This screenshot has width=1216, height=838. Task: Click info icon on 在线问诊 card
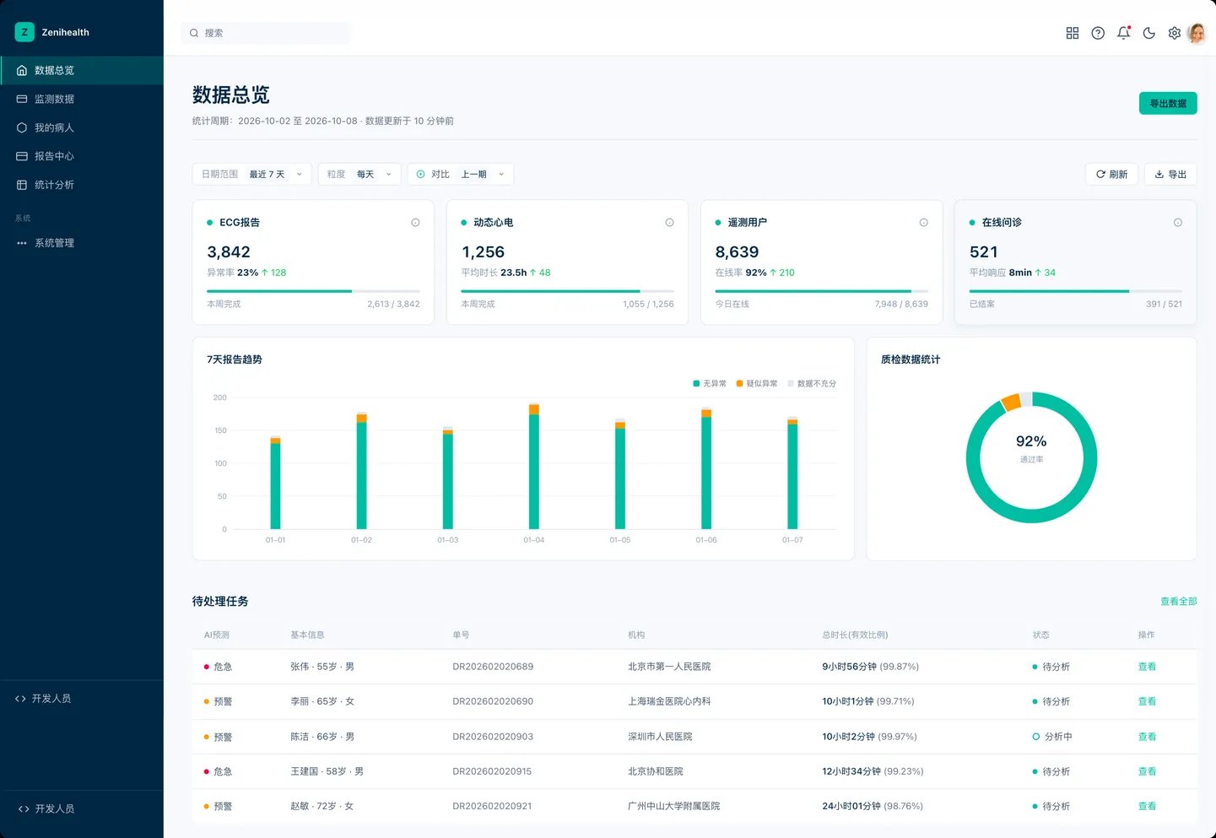pos(1177,223)
